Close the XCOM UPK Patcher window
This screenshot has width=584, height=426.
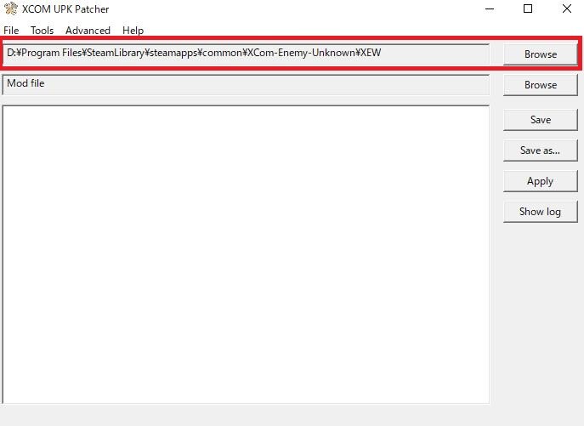click(x=566, y=9)
